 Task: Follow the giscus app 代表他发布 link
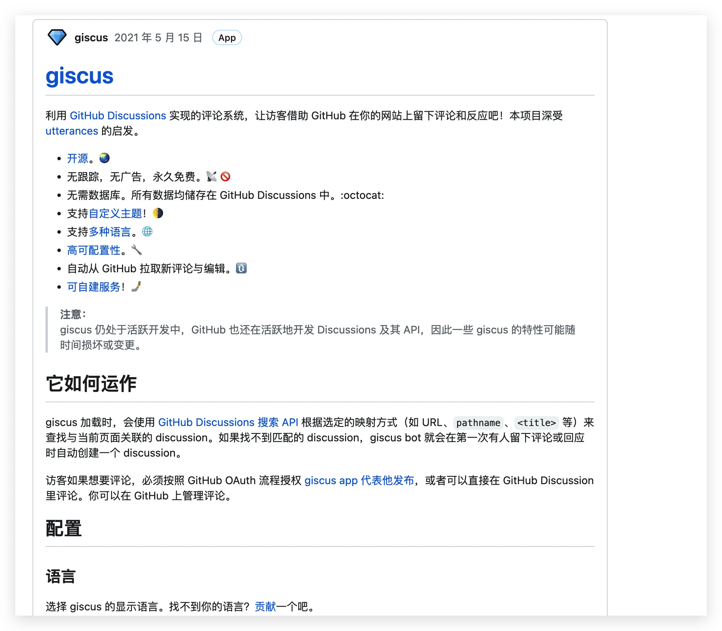359,480
